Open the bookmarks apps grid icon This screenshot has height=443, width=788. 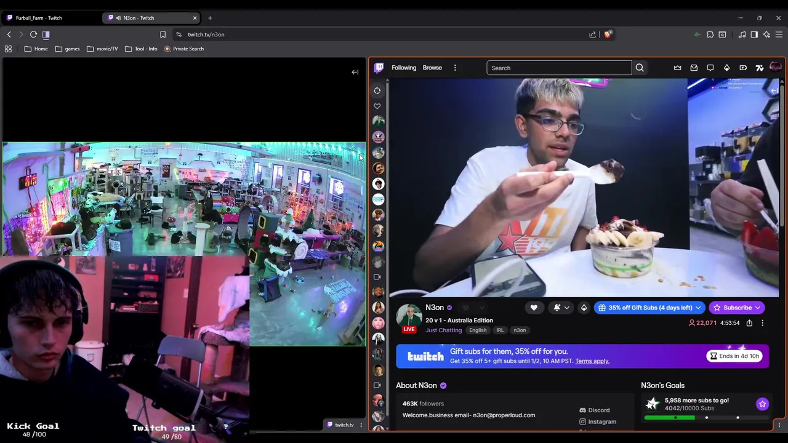pyautogui.click(x=8, y=49)
